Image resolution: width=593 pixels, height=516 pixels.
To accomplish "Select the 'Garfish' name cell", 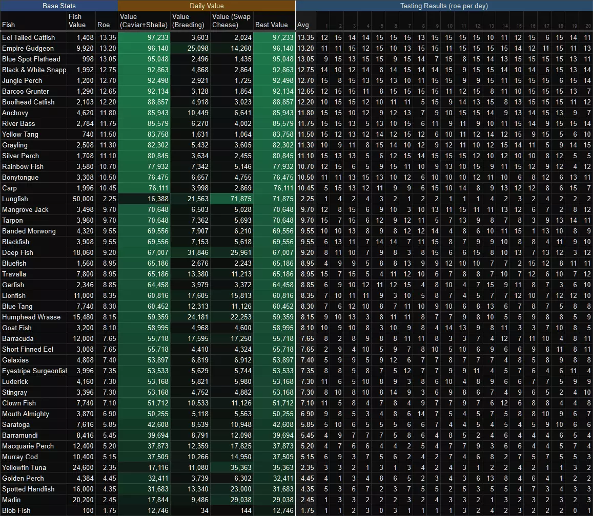I will [34, 285].
